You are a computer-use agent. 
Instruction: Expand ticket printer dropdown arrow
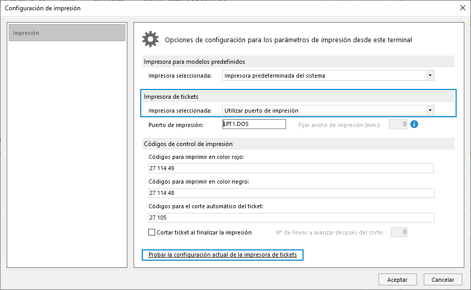click(430, 111)
